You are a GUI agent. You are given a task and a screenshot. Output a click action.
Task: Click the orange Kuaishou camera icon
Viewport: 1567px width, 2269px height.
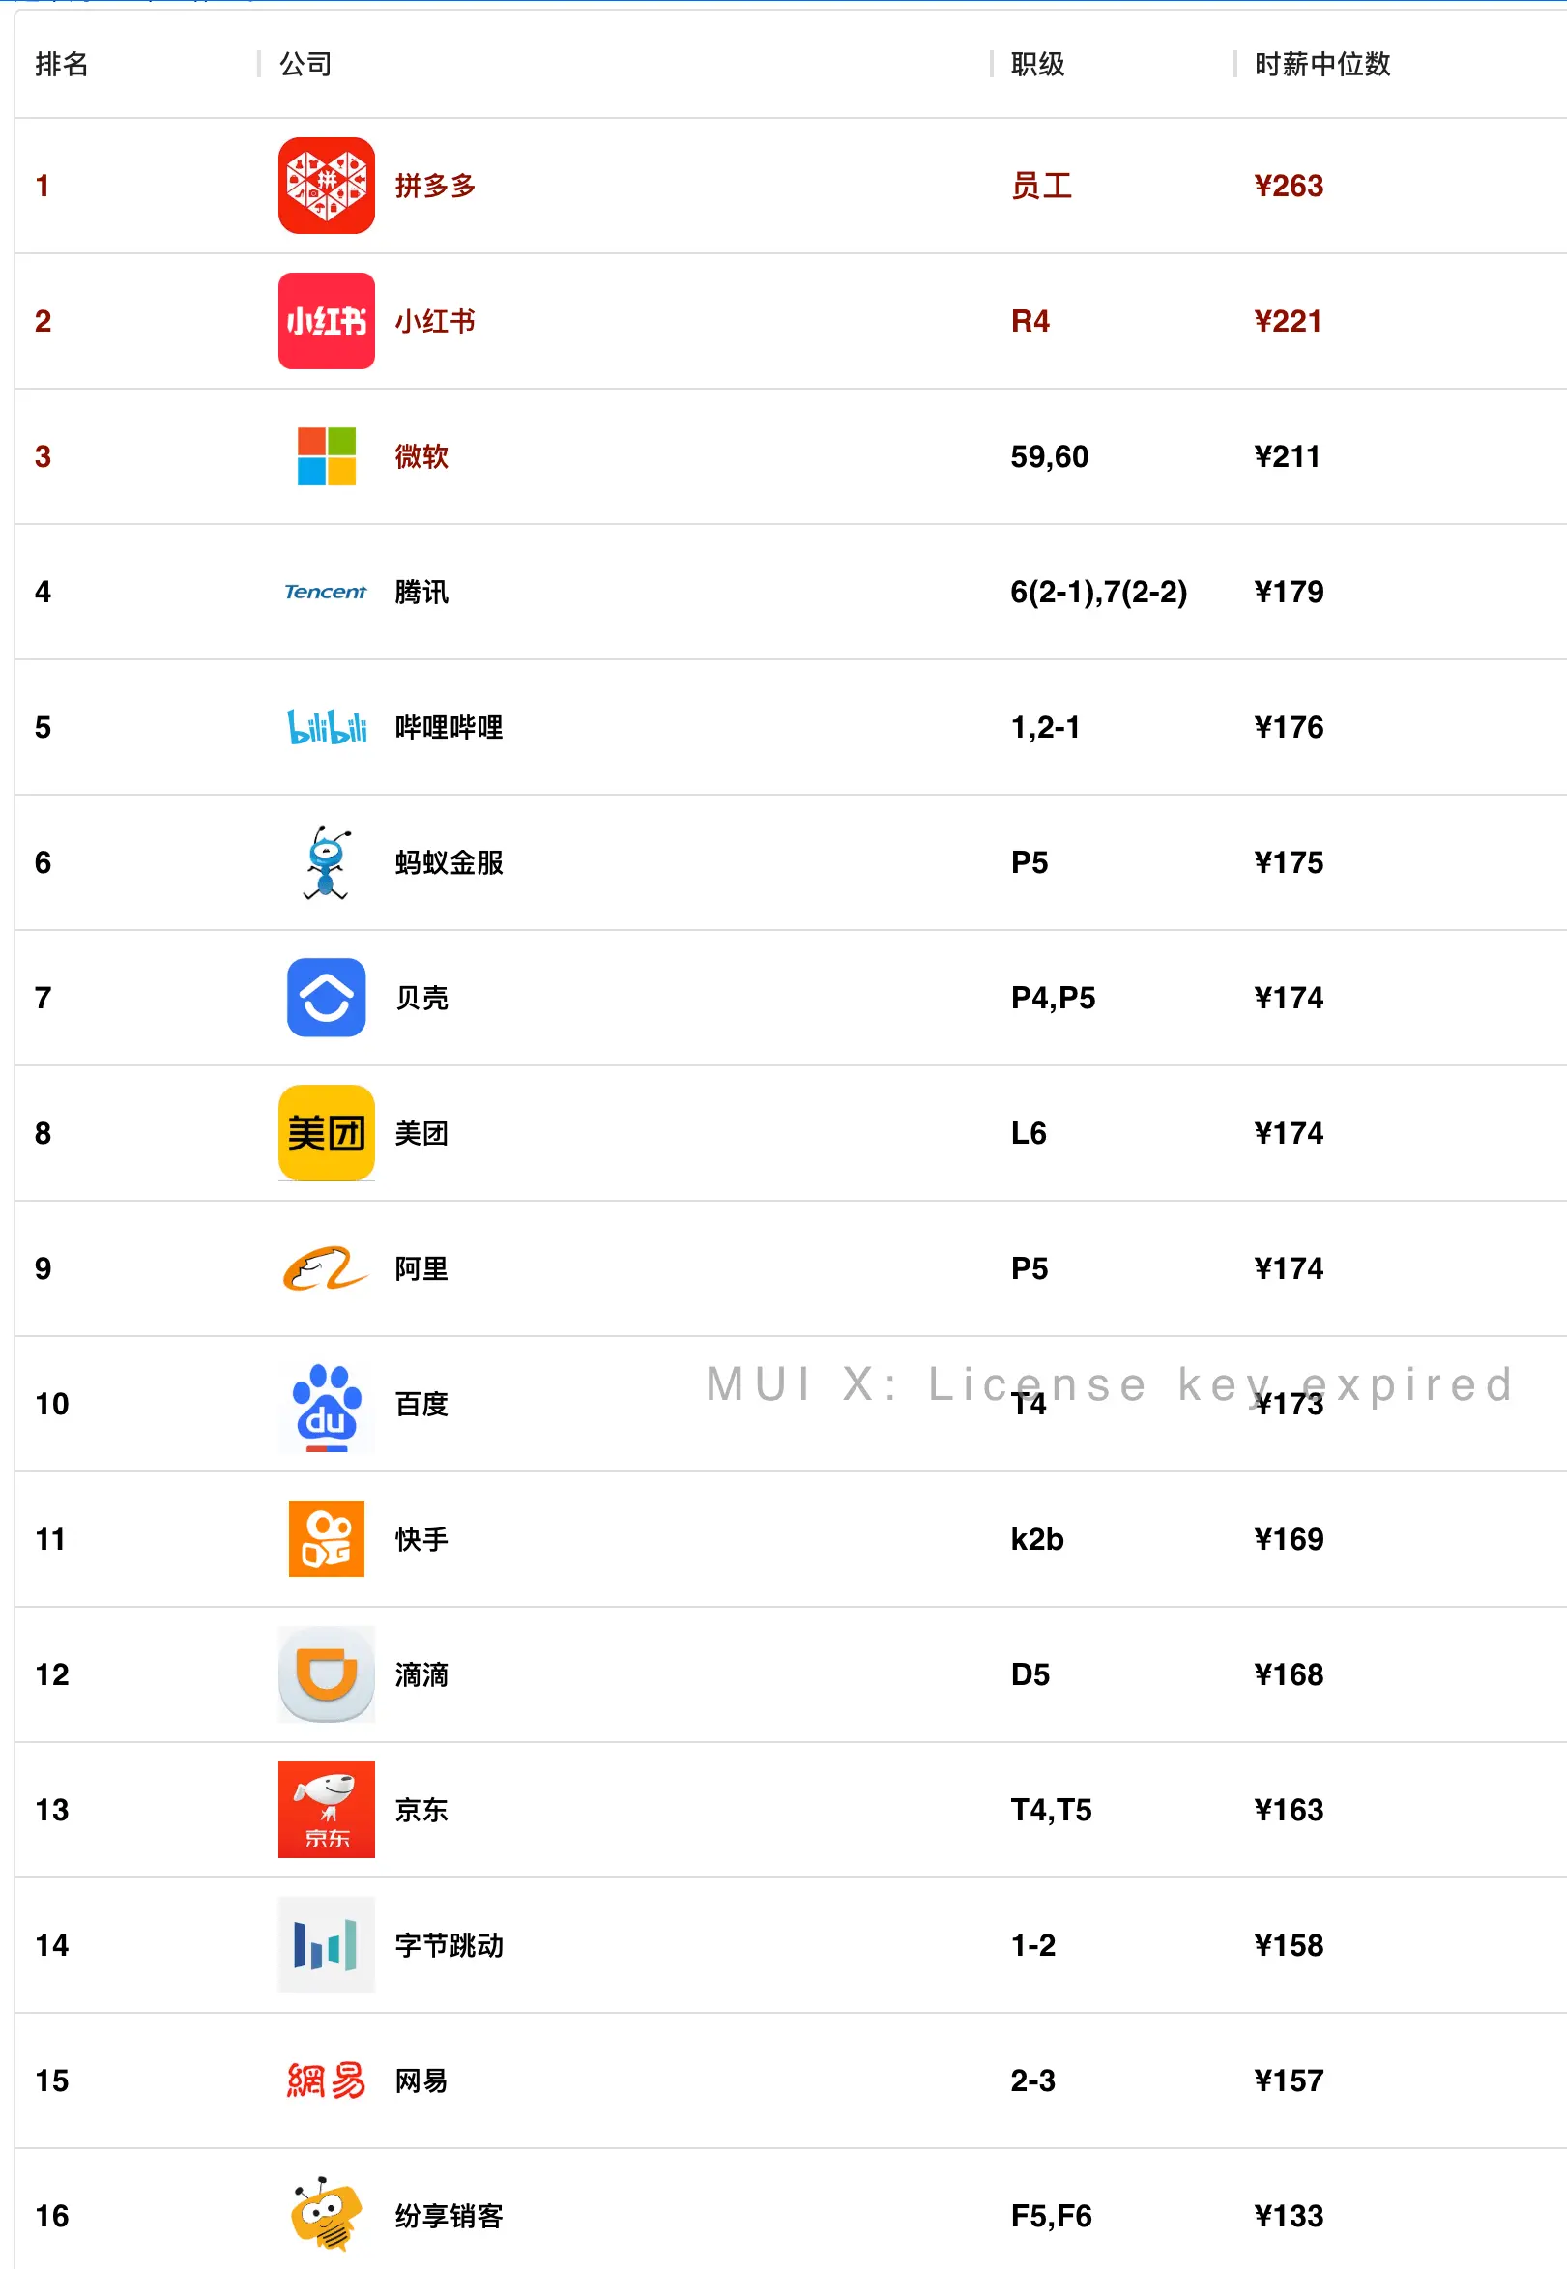(x=326, y=1539)
